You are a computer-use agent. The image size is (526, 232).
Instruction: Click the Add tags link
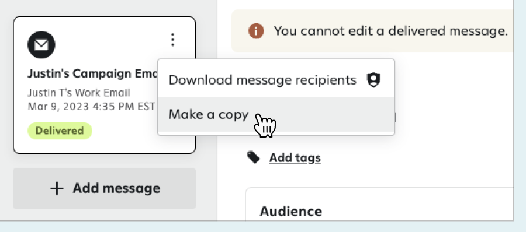(295, 157)
